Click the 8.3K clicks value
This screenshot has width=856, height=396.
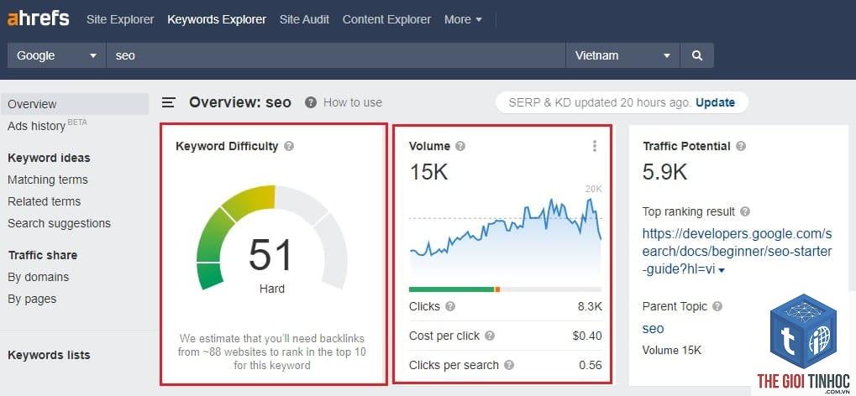point(590,306)
